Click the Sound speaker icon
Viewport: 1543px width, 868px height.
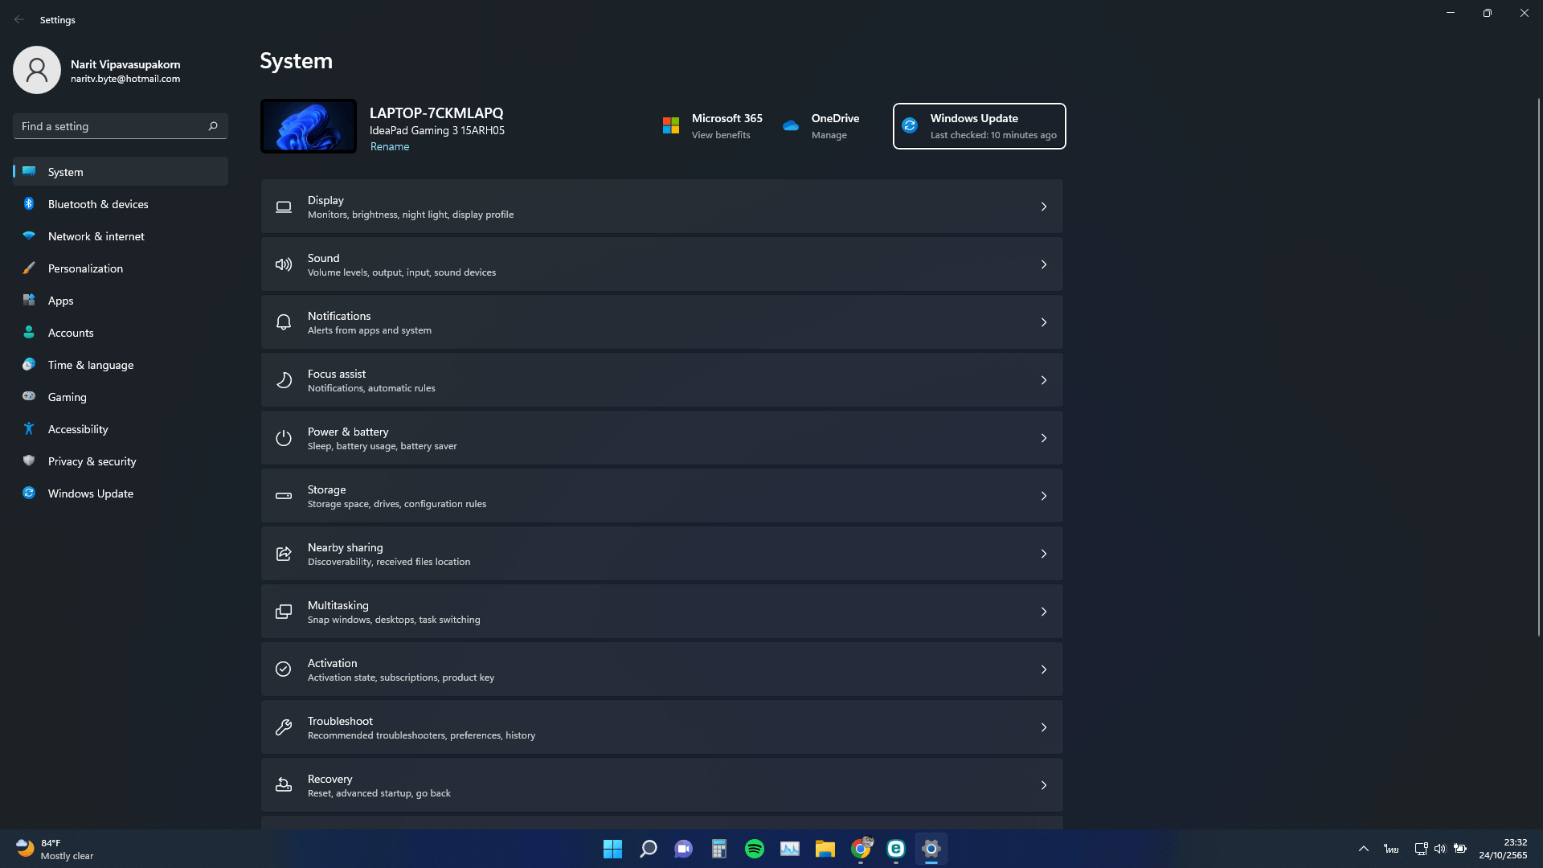[x=284, y=264]
